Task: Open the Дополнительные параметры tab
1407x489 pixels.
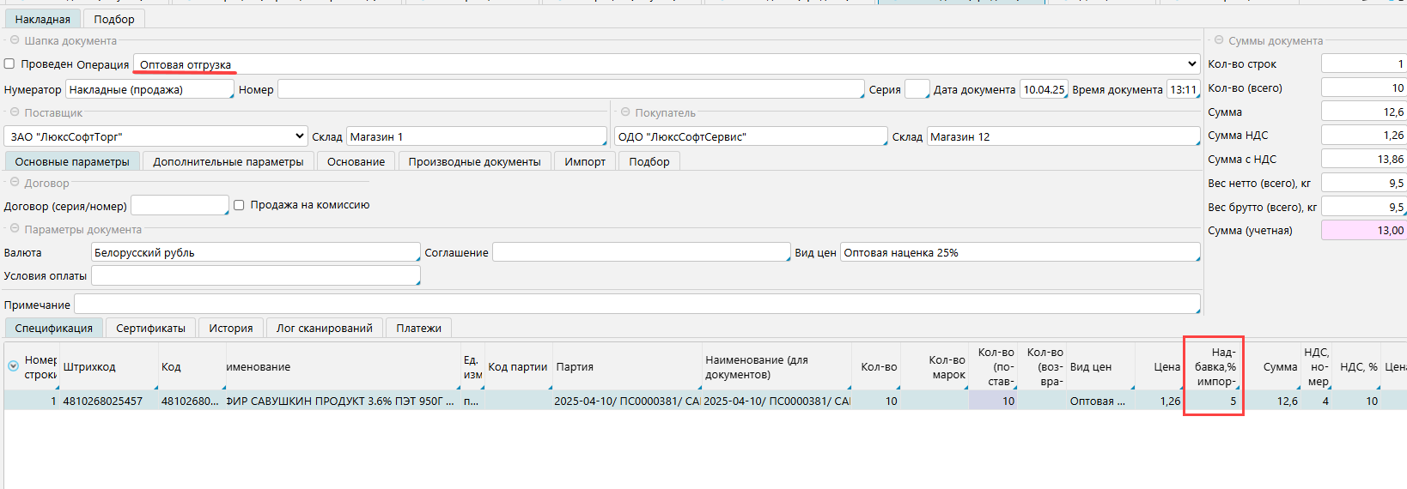Action: tap(228, 161)
